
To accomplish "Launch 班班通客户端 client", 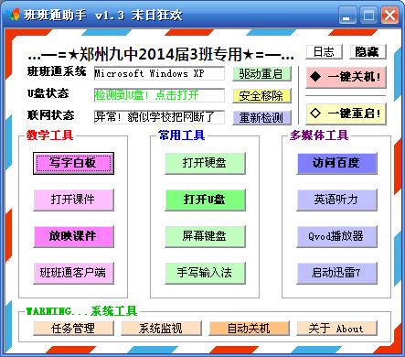I will click(73, 273).
